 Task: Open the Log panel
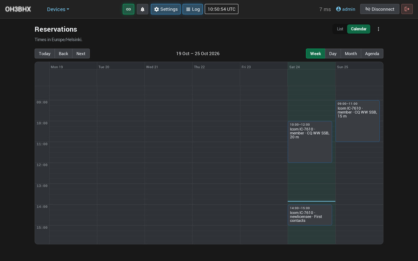(x=193, y=9)
